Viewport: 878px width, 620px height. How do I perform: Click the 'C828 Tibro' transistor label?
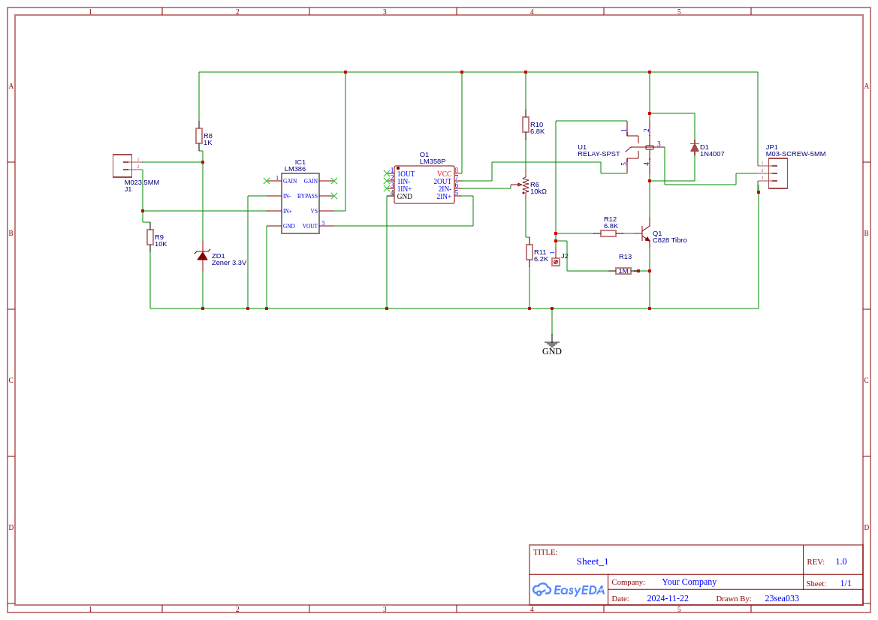pyautogui.click(x=670, y=240)
